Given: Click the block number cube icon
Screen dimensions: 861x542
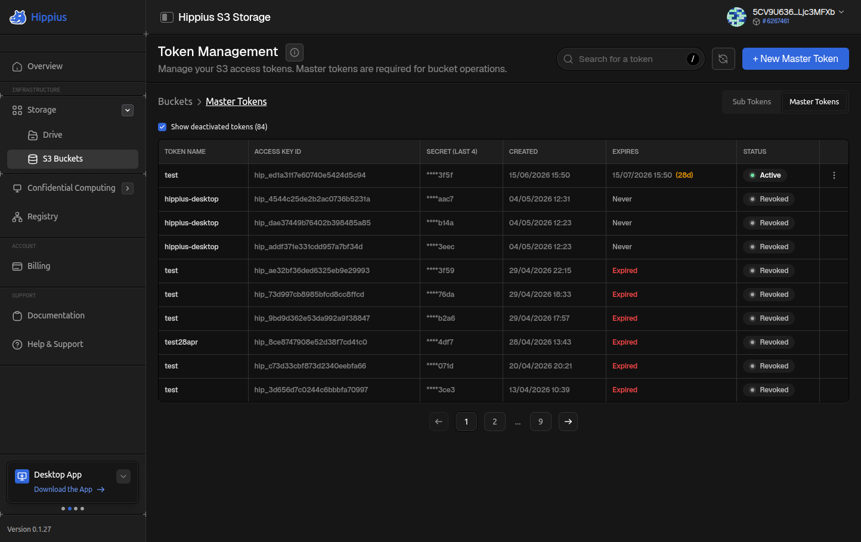Looking at the screenshot, I should (x=756, y=21).
